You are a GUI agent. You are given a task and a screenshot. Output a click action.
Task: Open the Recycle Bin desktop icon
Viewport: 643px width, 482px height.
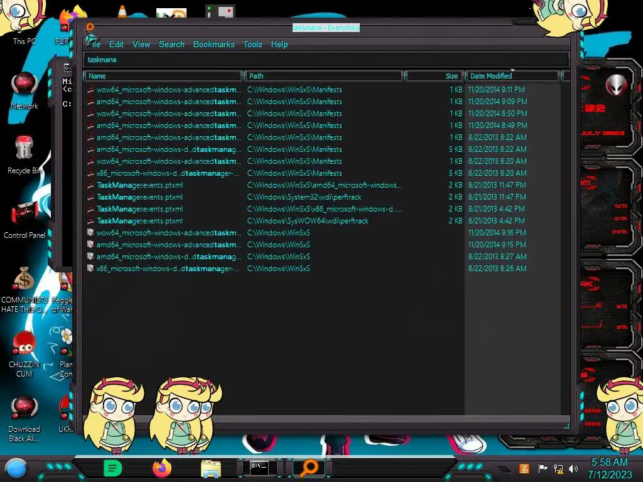pyautogui.click(x=24, y=155)
